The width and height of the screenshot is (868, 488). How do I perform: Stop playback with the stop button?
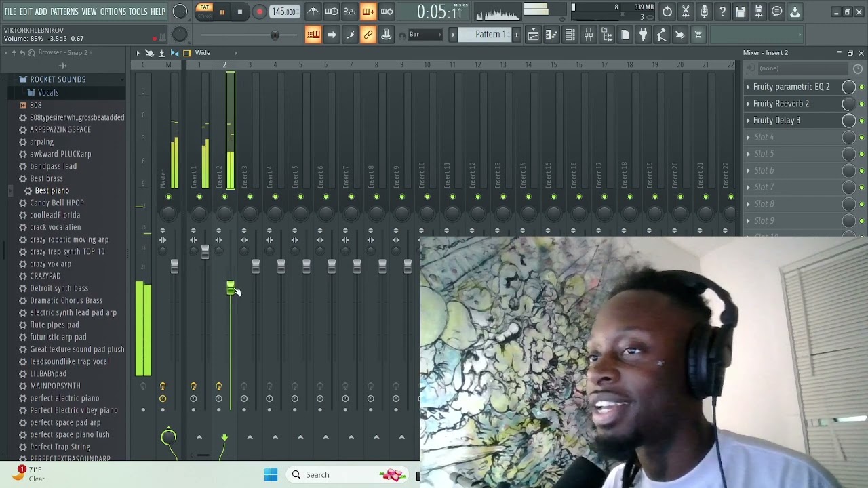240,12
